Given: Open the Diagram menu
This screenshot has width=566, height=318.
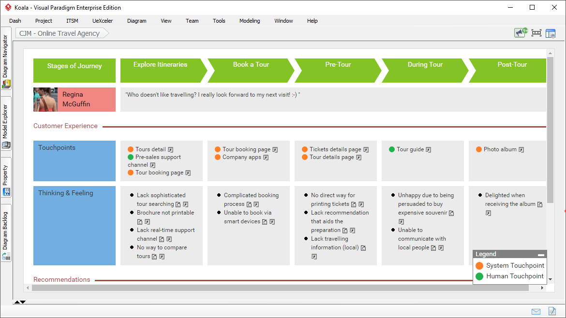Looking at the screenshot, I should pyautogui.click(x=136, y=21).
